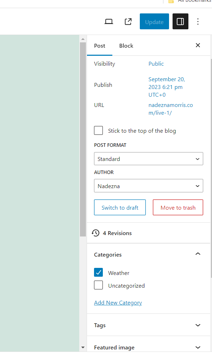Uncheck the Weather category
Viewport: 212px width, 354px height.
[x=99, y=272]
